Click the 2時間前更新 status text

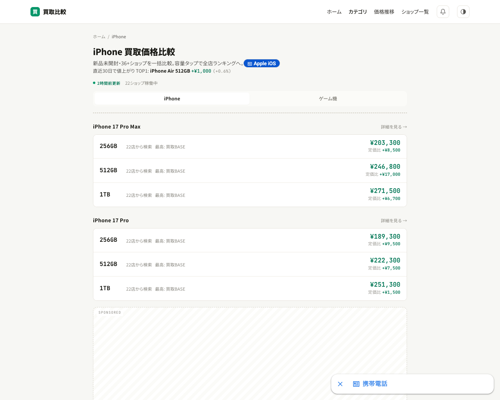coord(109,83)
